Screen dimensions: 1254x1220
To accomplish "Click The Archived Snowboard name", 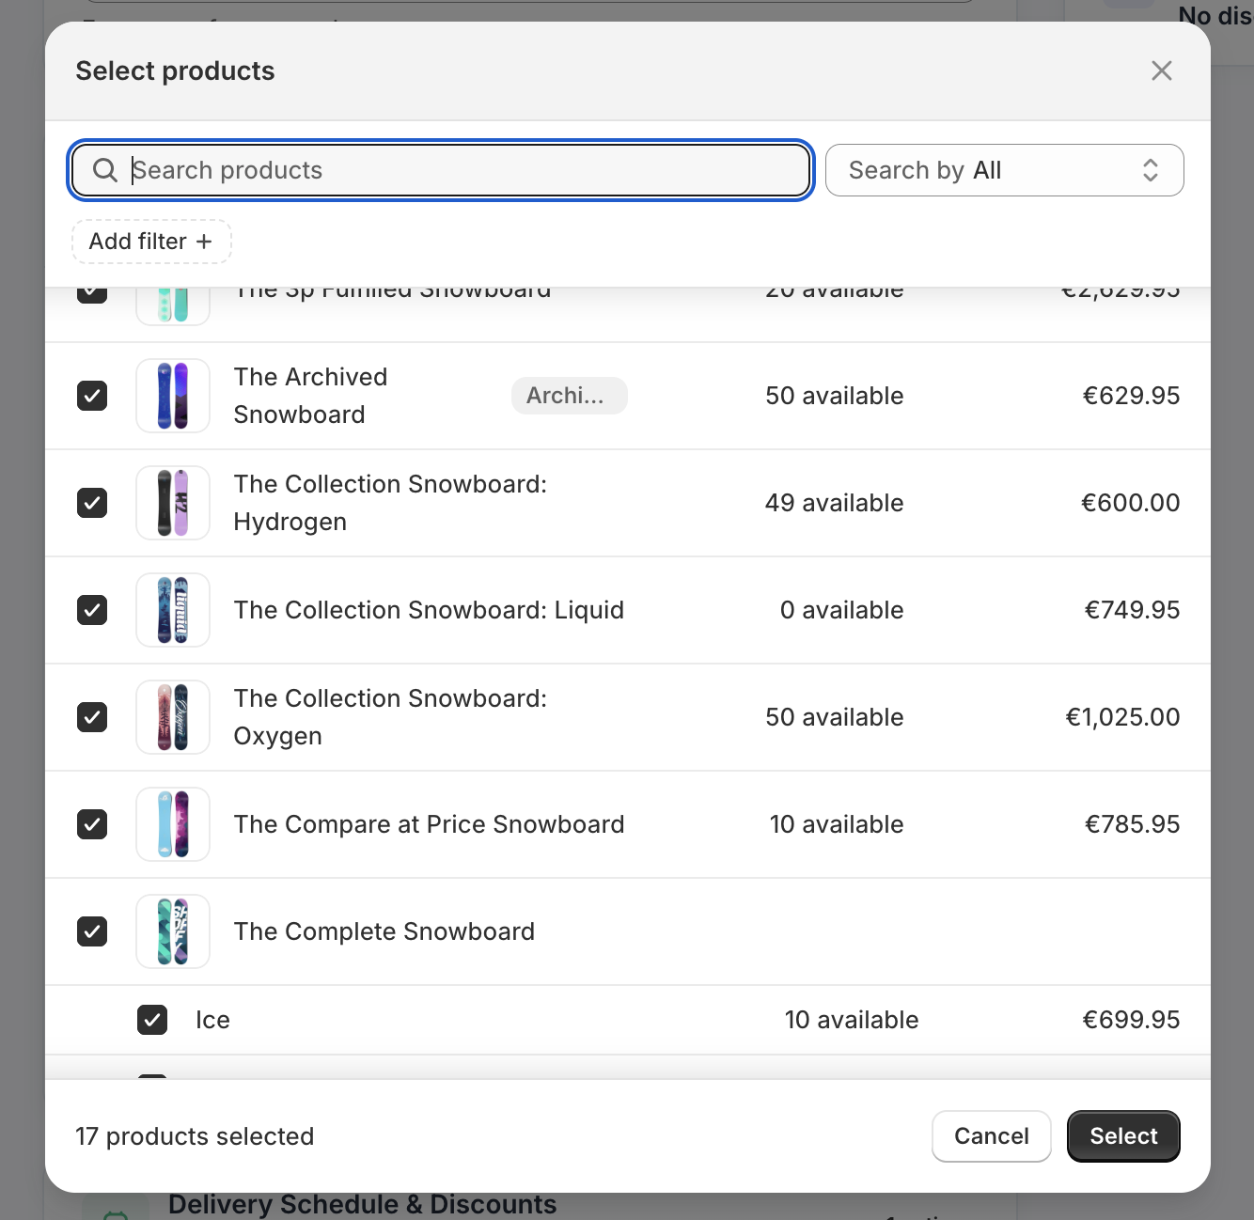I will [311, 396].
